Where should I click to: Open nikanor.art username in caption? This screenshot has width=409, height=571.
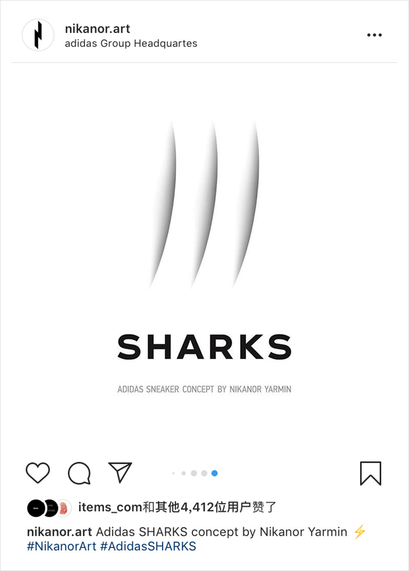click(59, 532)
